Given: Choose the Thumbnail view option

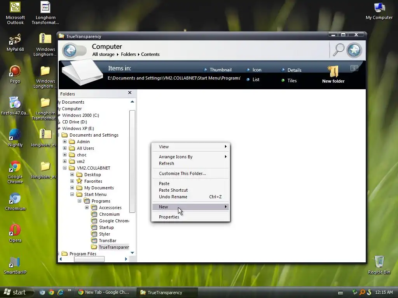Looking at the screenshot, I should [218, 70].
